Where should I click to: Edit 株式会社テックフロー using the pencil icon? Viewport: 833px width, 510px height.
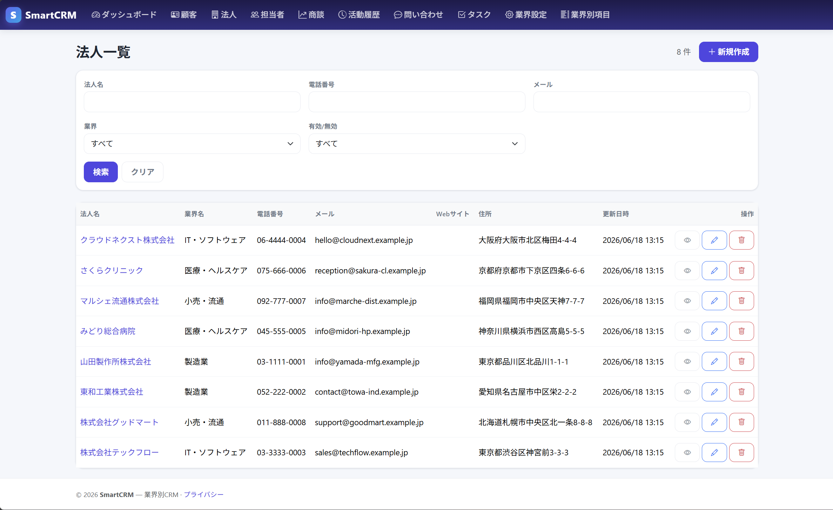[x=714, y=453]
